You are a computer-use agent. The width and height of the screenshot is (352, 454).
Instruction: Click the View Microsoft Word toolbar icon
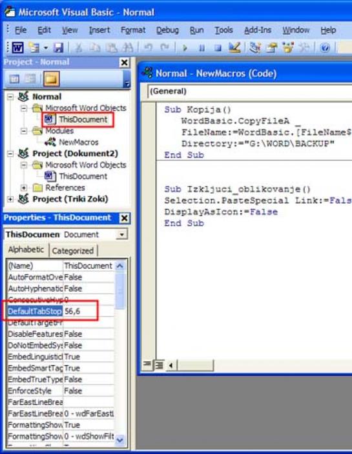[x=17, y=47]
